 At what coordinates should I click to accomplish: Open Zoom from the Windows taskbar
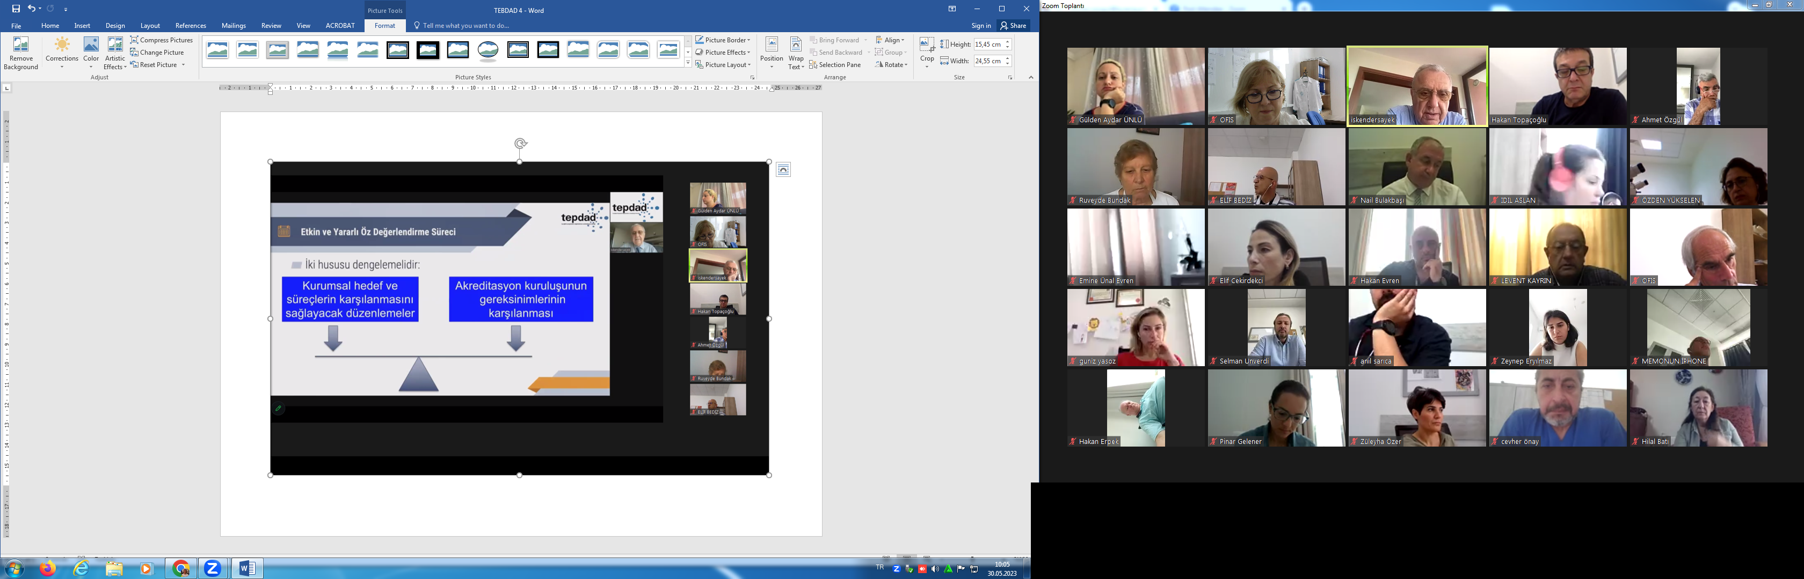212,568
